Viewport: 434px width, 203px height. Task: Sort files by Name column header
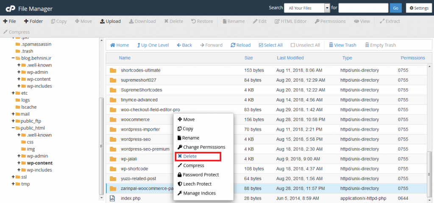pyautogui.click(x=125, y=58)
